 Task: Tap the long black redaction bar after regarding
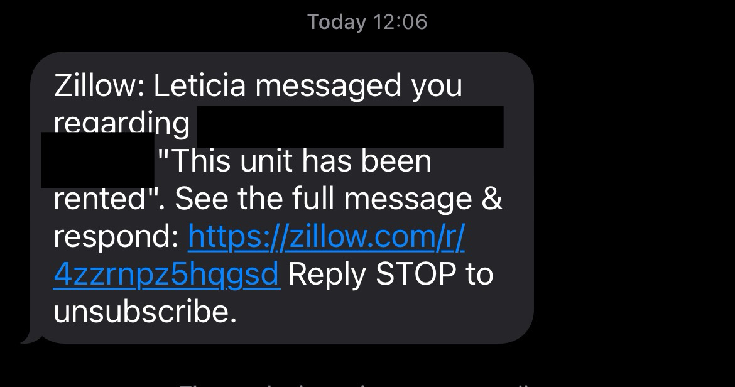click(350, 127)
